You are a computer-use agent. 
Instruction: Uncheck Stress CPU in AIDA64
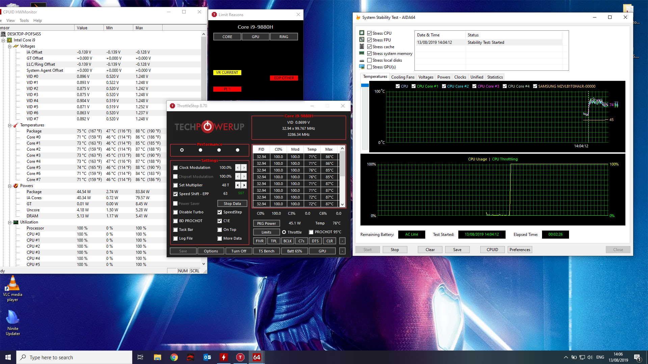click(x=369, y=33)
